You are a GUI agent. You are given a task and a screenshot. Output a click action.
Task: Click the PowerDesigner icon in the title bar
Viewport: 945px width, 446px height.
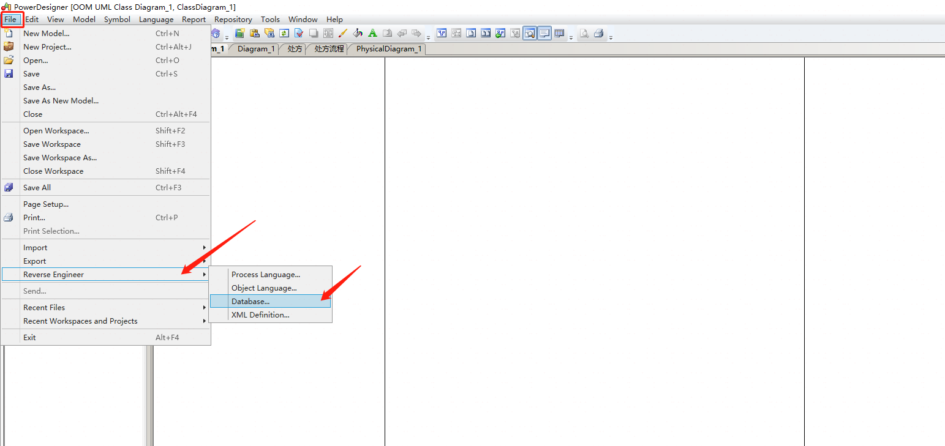[x=7, y=7]
